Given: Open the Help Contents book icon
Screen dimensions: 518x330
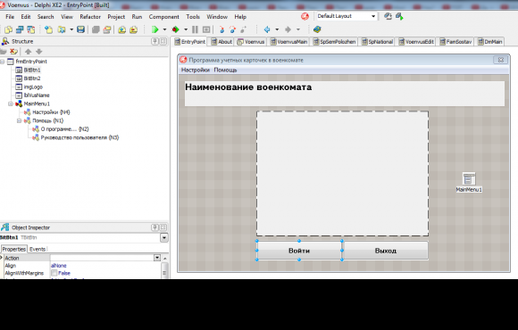Looking at the screenshot, I should tap(317, 29).
